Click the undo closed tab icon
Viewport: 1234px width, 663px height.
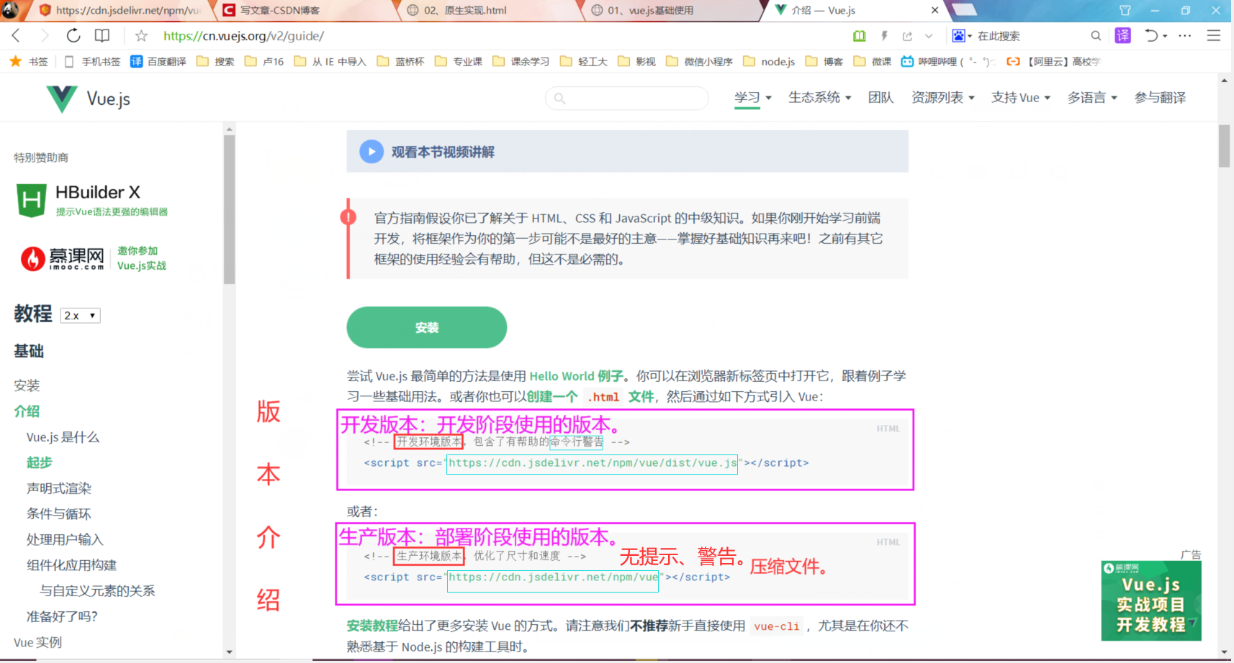1152,35
